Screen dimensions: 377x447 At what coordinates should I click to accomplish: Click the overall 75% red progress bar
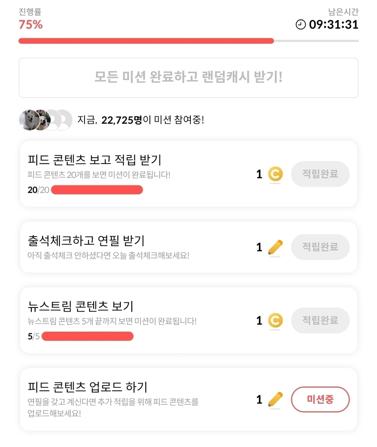(x=146, y=41)
